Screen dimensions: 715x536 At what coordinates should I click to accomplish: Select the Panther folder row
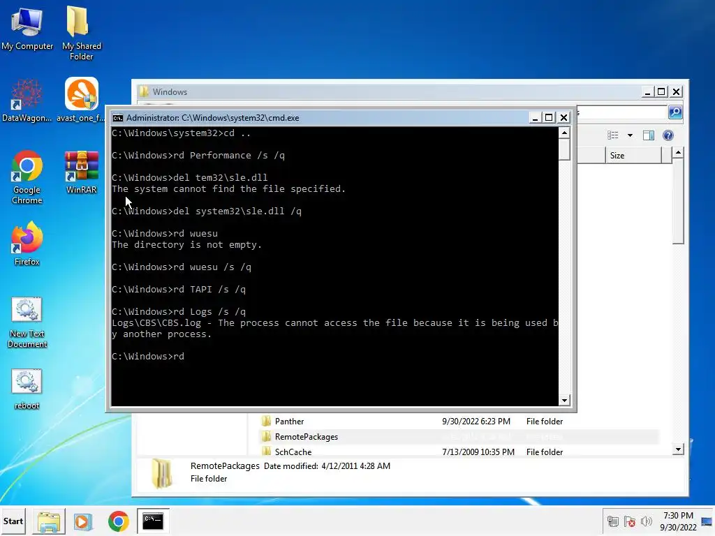458,421
